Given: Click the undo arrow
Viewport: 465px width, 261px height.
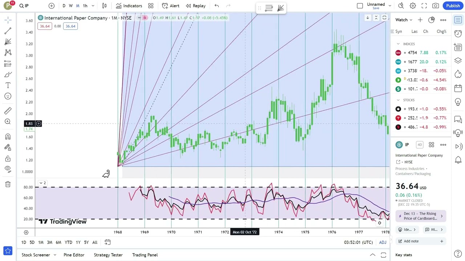Looking at the screenshot, I should pos(217,6).
